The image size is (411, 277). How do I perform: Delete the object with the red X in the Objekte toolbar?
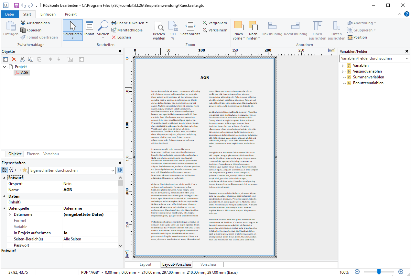[x=14, y=59]
